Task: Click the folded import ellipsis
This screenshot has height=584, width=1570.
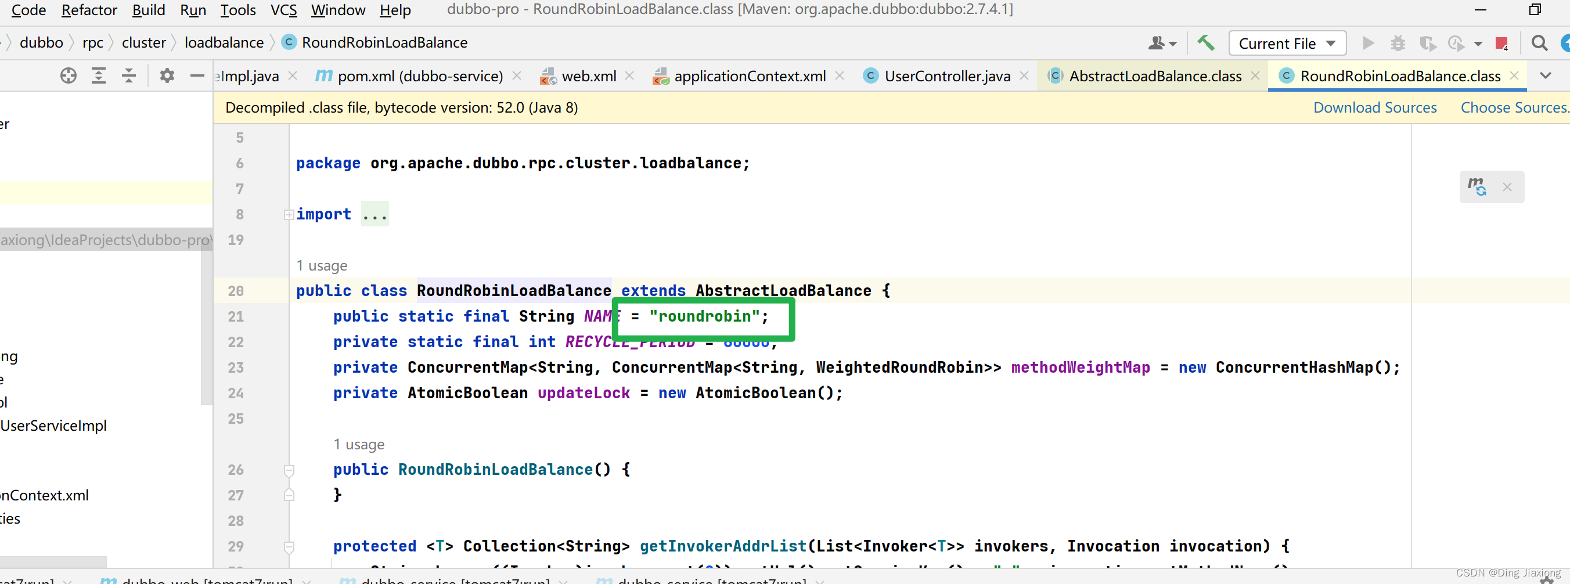Action: (375, 215)
